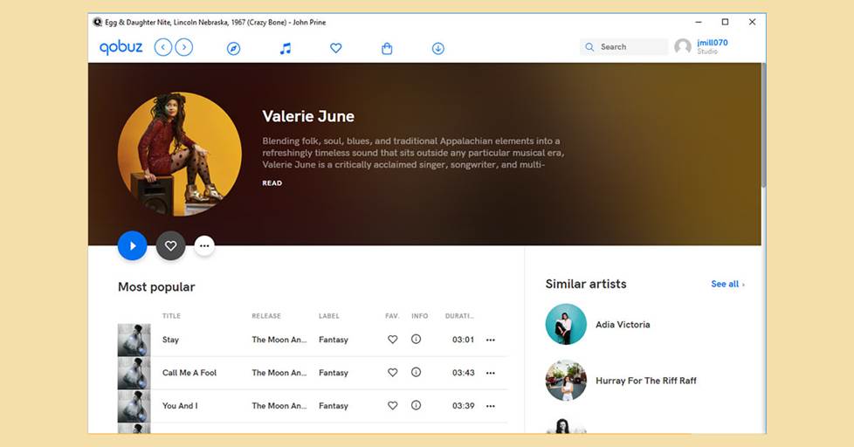Screen dimensions: 854x447
Task: Open the artist Hurray For The Riff Raff
Action: click(x=646, y=381)
